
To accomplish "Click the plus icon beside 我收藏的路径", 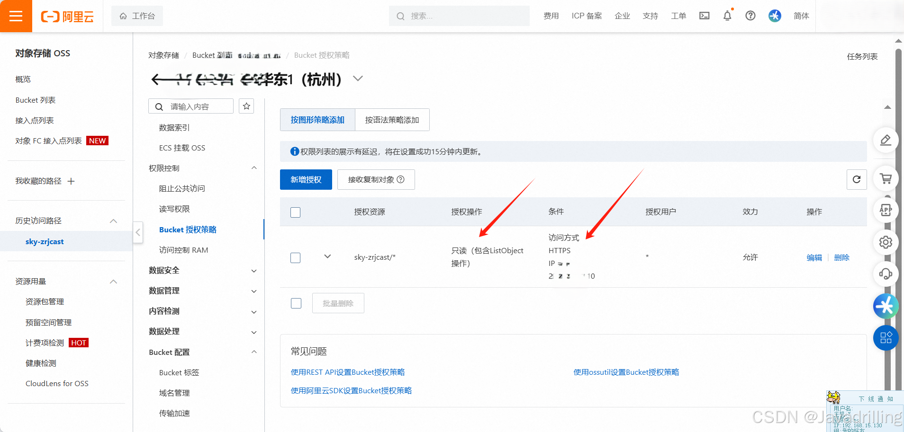I will 71,181.
